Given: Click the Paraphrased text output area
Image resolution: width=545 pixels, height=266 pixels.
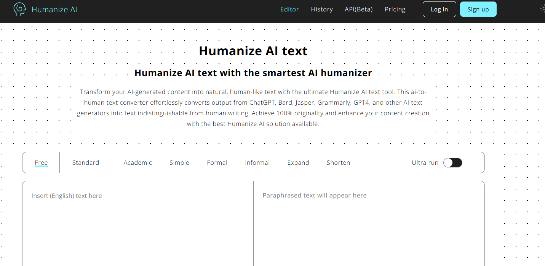Looking at the screenshot, I should pos(369,224).
